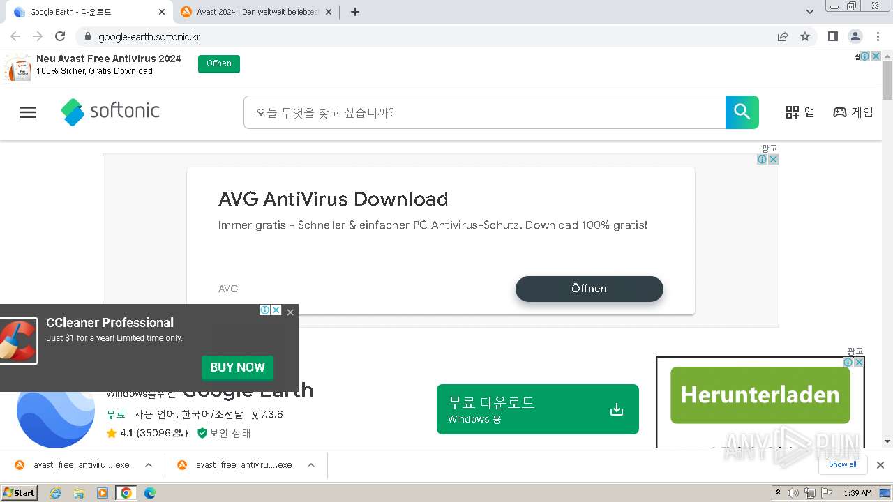Click the taskbar clock showing 1:39 AM

click(x=857, y=493)
